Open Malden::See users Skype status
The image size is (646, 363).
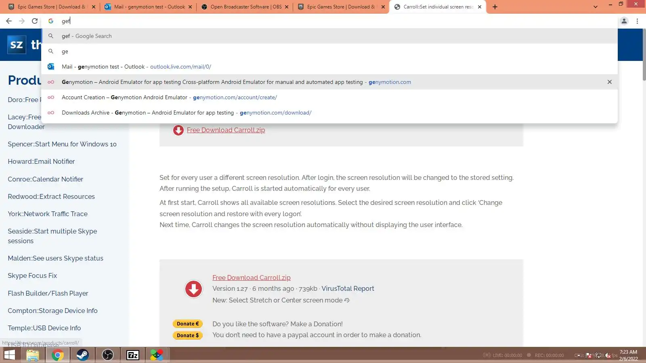coord(55,258)
